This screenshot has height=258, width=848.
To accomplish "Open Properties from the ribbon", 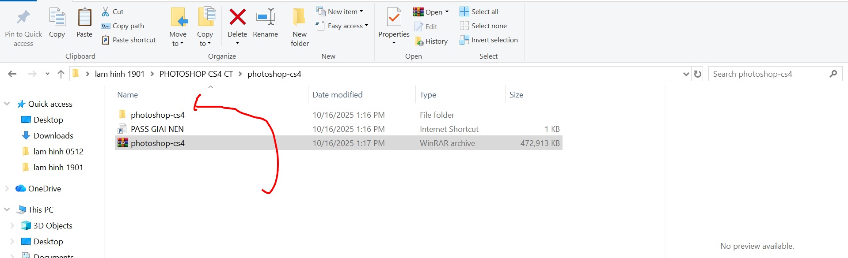I will (394, 18).
